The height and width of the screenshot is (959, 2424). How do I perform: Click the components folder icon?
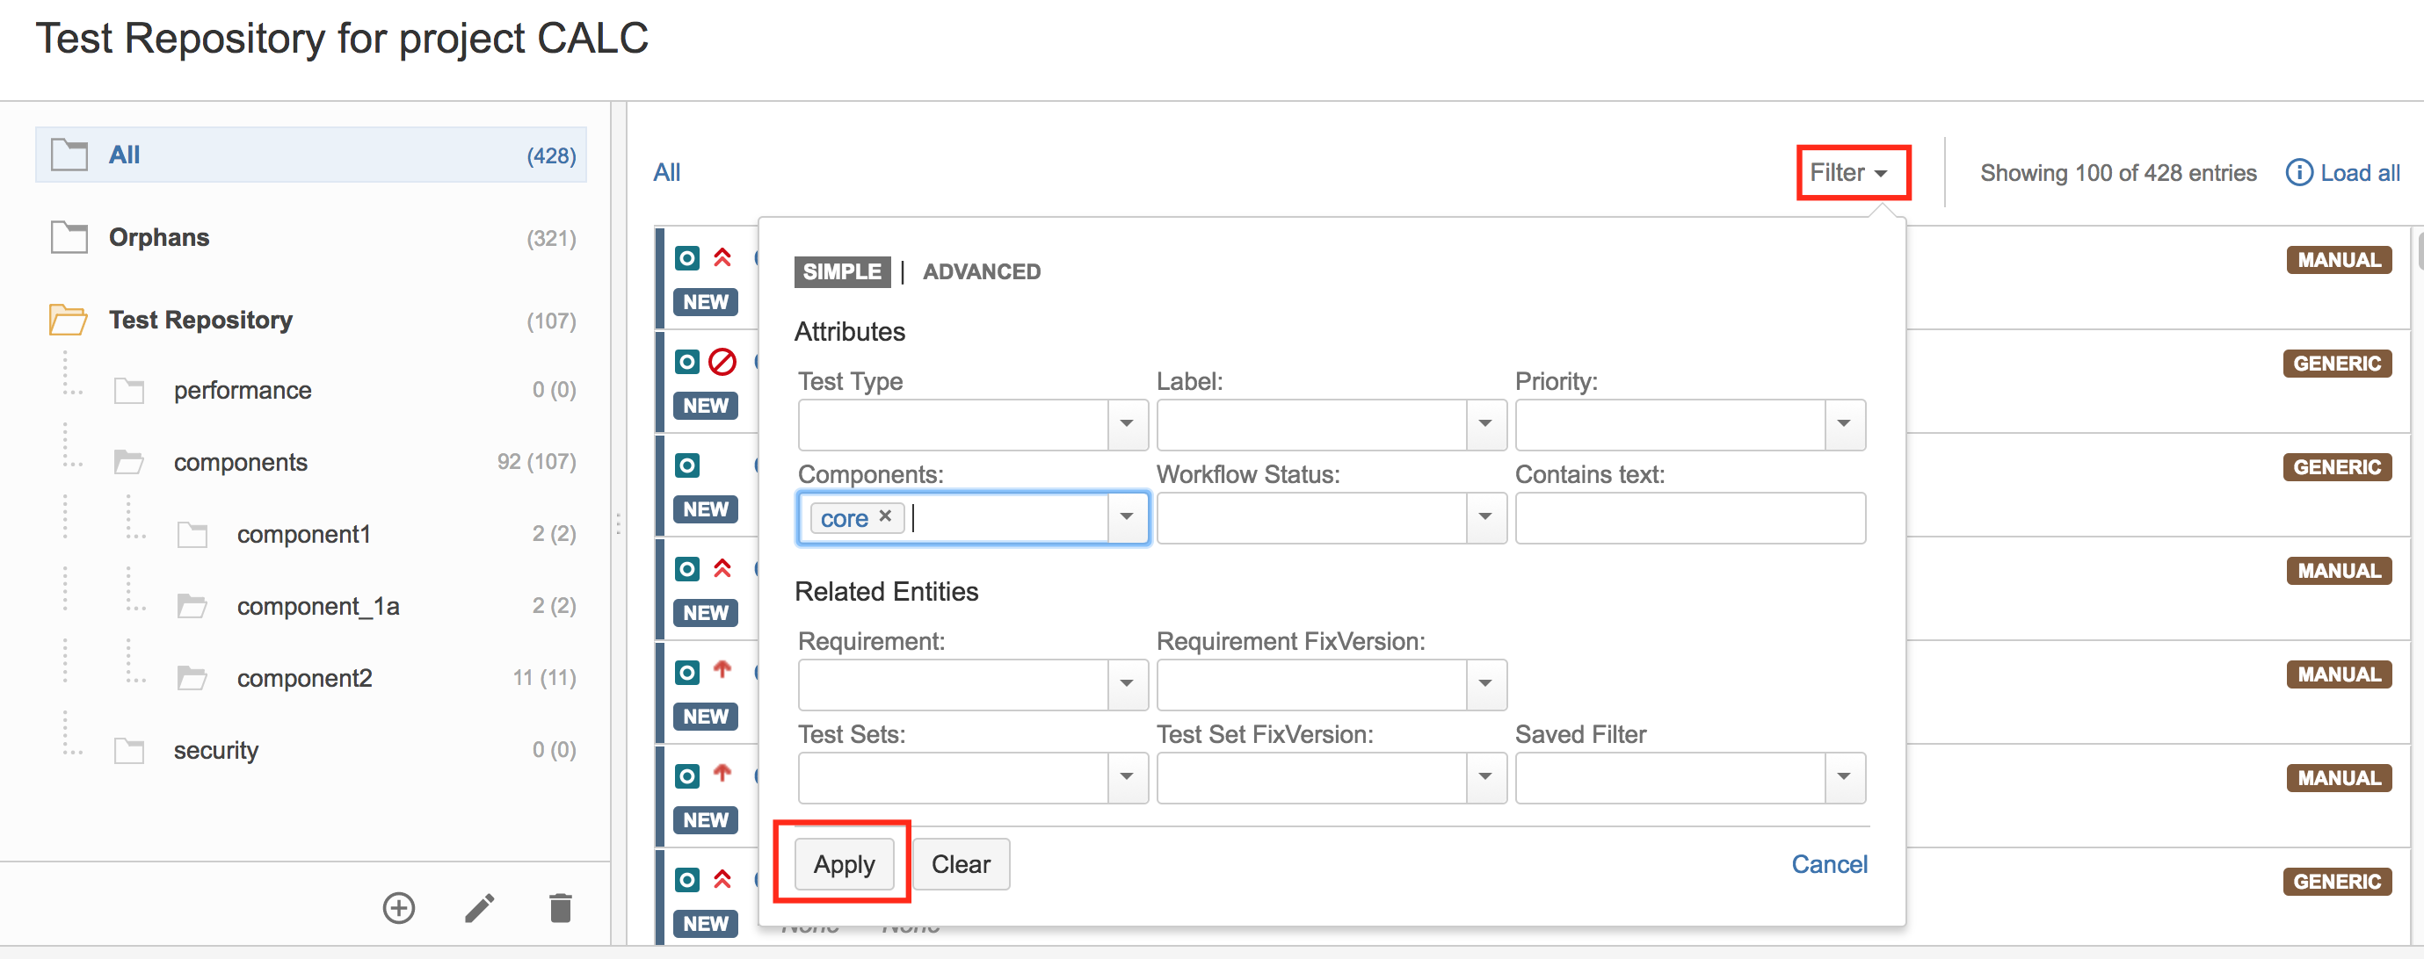(x=129, y=462)
